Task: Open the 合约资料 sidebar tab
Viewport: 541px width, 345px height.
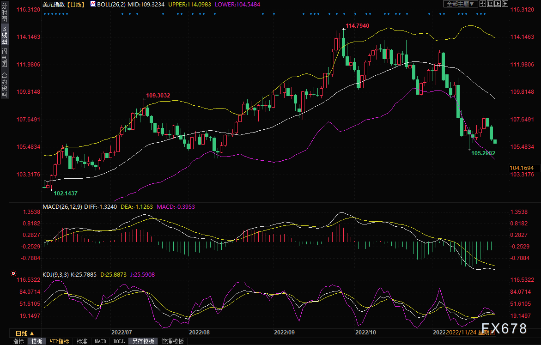Action: click(5, 85)
